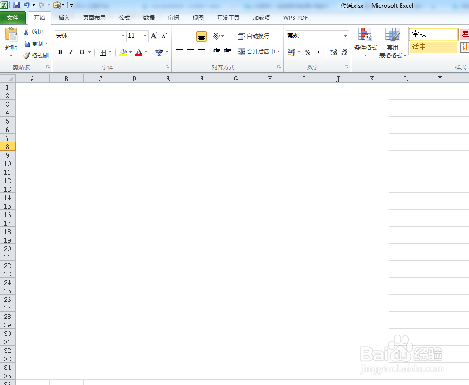Decrease font size with small A icon
The width and height of the screenshot is (469, 385).
tap(164, 36)
